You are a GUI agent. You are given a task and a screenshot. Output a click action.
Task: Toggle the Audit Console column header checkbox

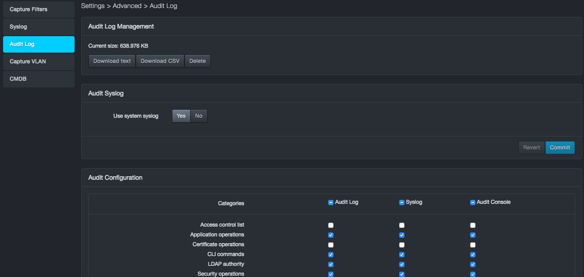tap(473, 203)
